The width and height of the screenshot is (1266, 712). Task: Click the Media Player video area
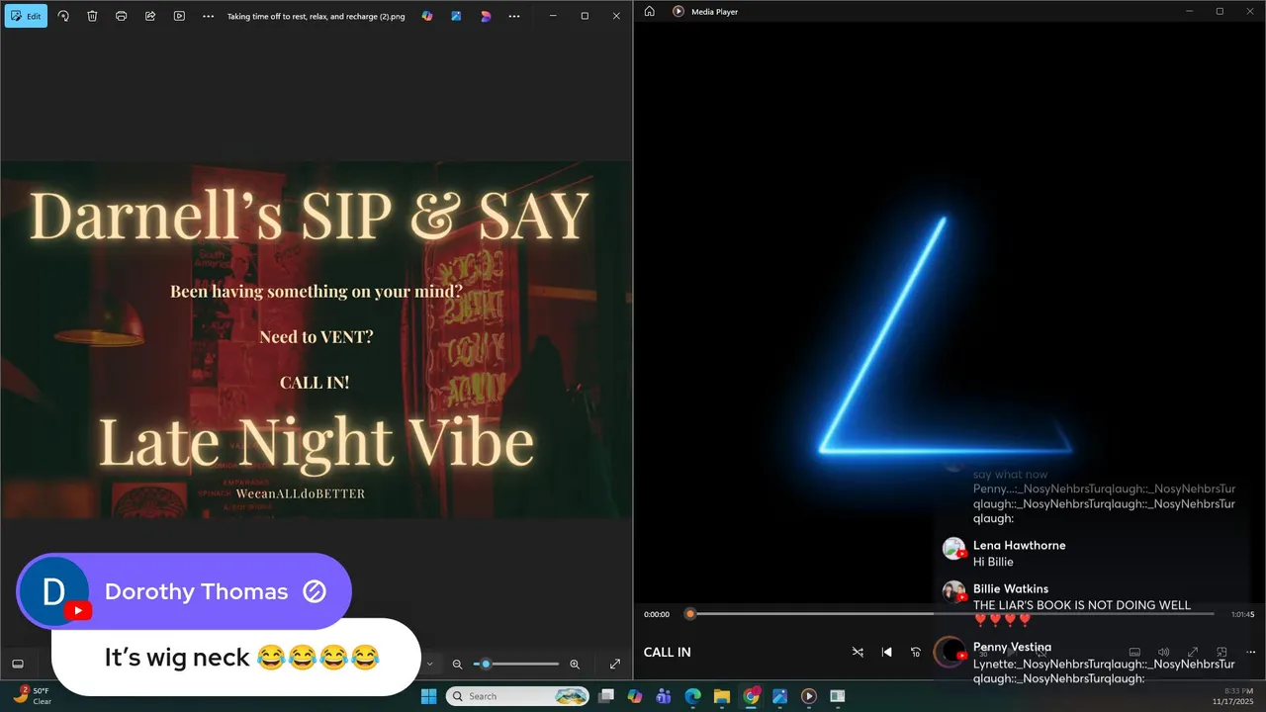(949, 311)
